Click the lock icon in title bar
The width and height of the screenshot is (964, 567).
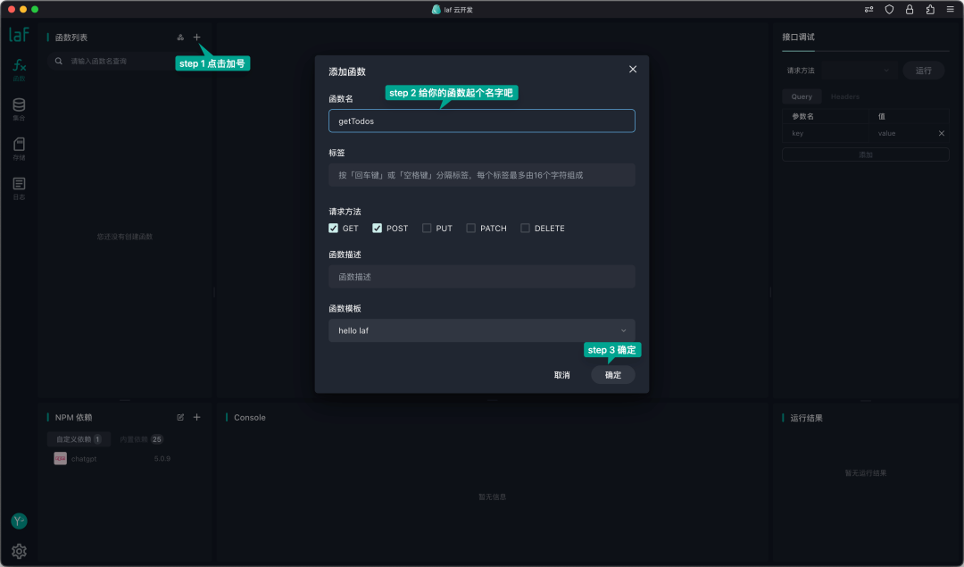(x=910, y=9)
